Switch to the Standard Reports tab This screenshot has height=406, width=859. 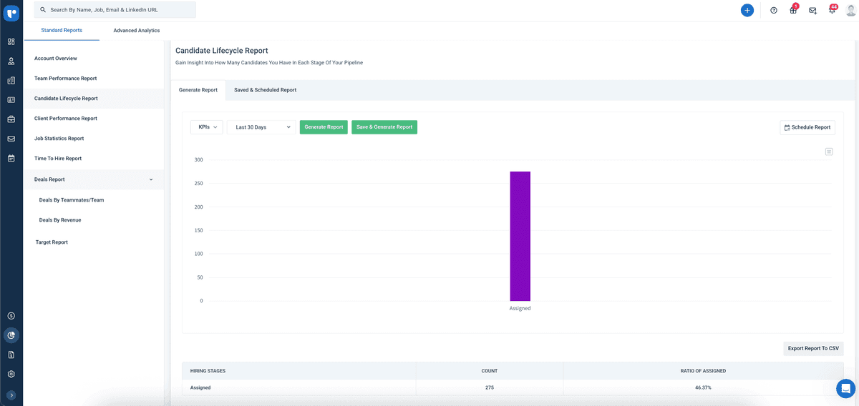pyautogui.click(x=62, y=30)
